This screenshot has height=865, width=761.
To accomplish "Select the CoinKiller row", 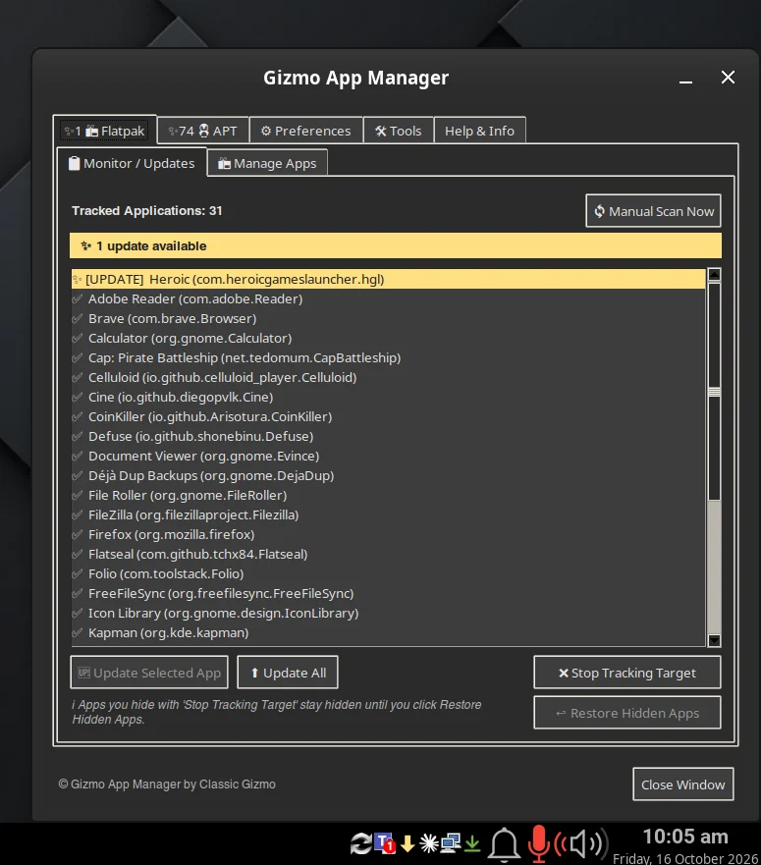I will (388, 417).
